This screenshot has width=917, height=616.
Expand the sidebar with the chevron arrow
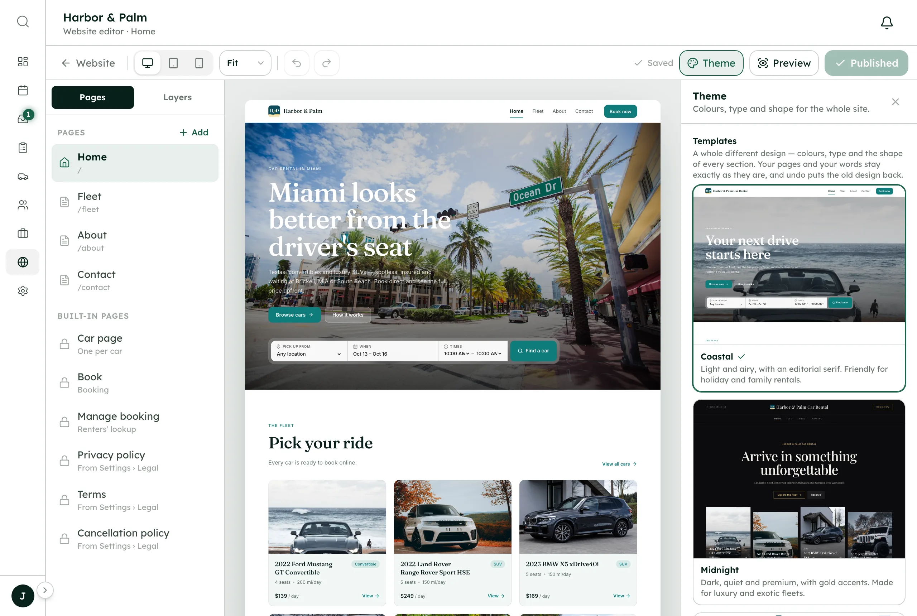pos(45,590)
